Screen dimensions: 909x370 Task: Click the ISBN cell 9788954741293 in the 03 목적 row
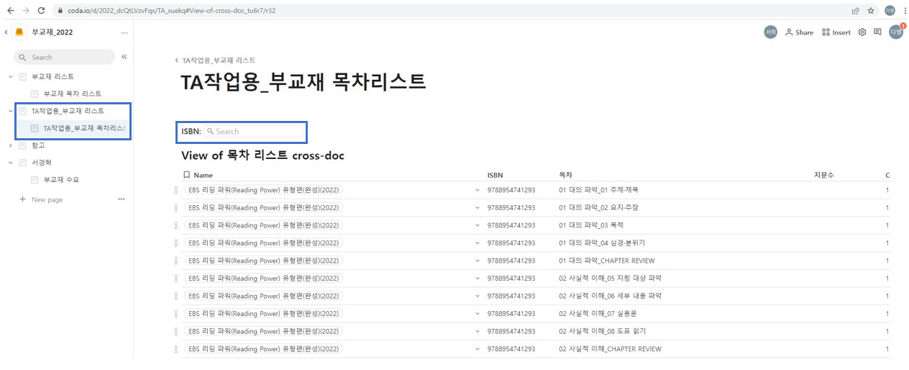click(511, 225)
